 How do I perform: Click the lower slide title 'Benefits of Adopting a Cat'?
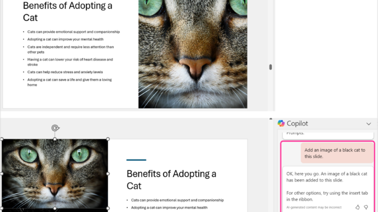(171, 180)
